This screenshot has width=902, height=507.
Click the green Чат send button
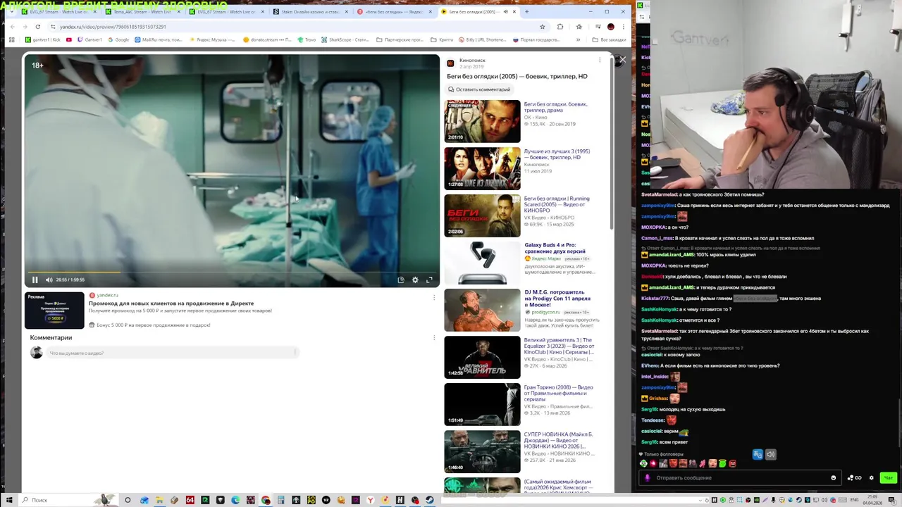click(x=888, y=478)
